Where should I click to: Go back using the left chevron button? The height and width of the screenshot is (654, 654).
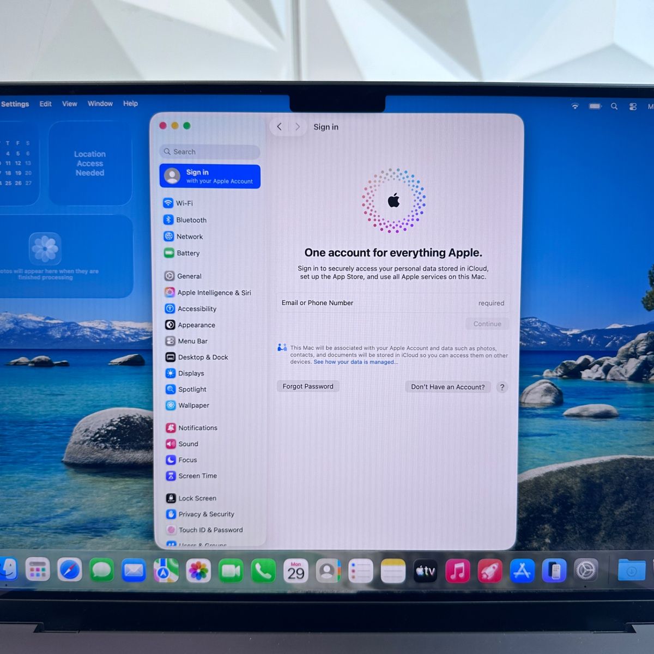point(279,126)
